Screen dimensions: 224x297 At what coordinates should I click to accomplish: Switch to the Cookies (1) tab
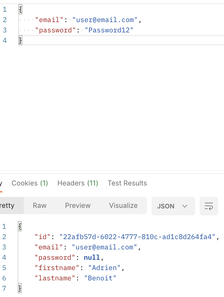[x=30, y=183]
